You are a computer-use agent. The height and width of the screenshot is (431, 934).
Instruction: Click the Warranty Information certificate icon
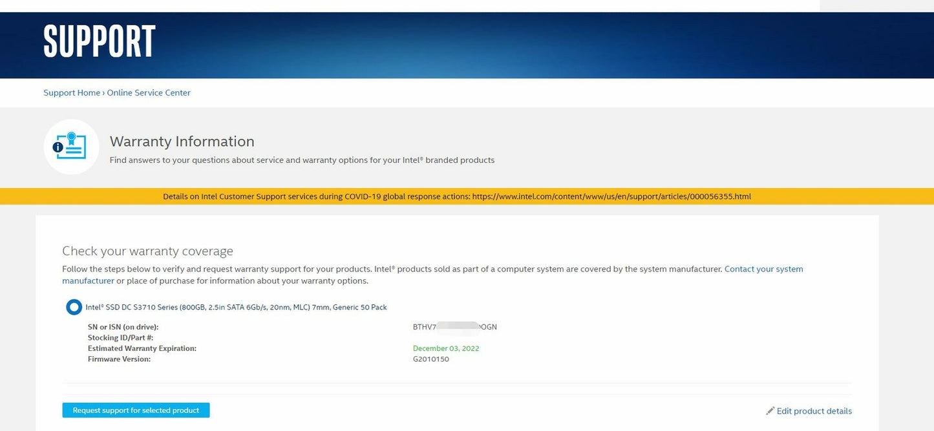pos(71,147)
